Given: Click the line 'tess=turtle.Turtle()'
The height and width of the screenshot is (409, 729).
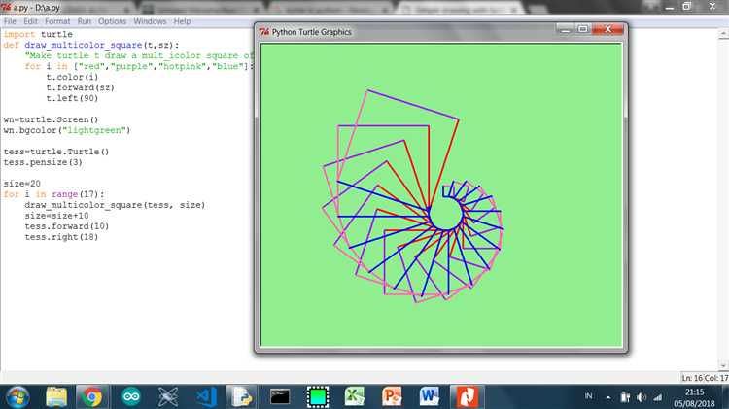Looking at the screenshot, I should (x=55, y=152).
